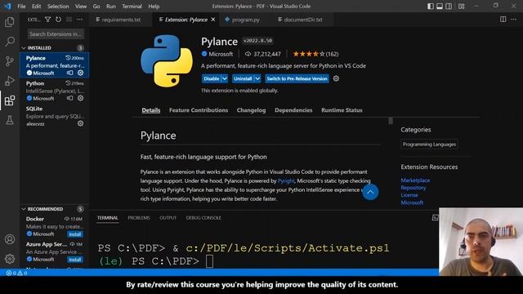Open the Marketplace resource link
Screen dimensions: 523x294
415,180
